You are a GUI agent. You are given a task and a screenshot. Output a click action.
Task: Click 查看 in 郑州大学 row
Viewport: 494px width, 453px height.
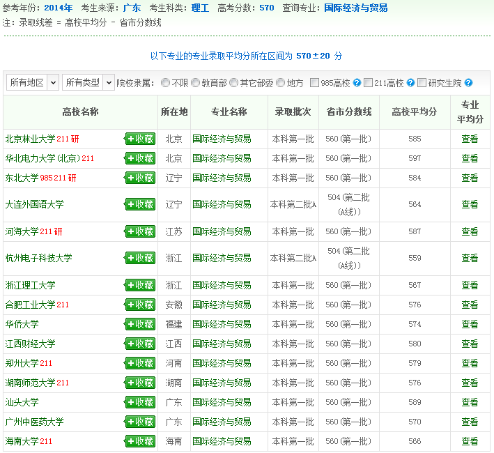point(470,363)
